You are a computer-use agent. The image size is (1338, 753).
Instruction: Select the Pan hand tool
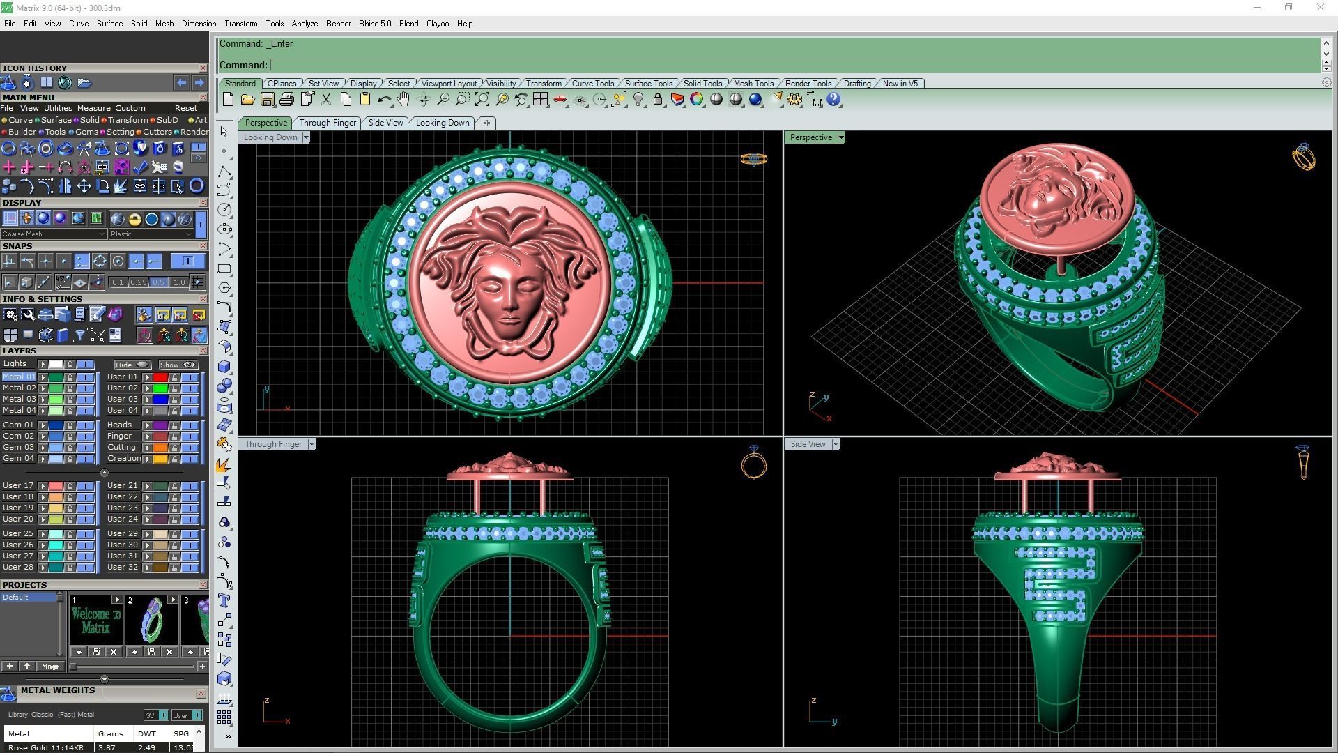point(403,100)
